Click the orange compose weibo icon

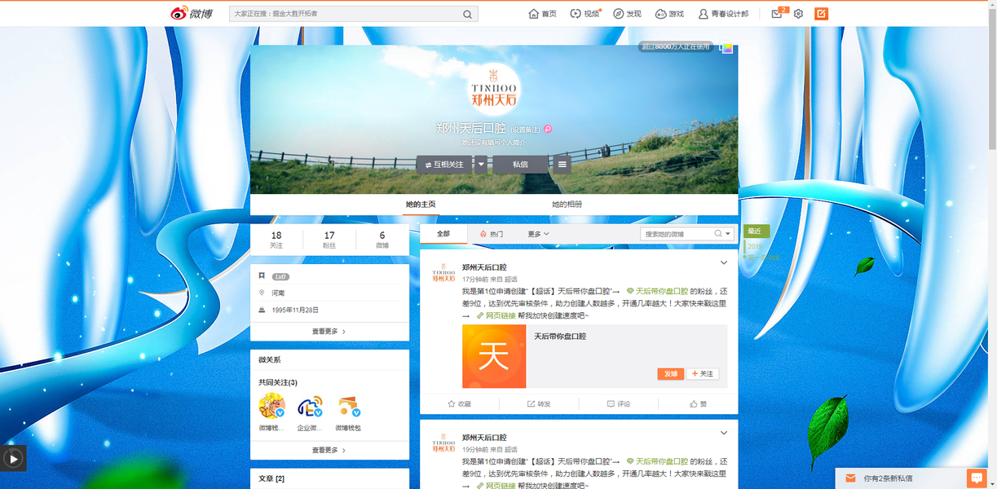click(x=822, y=14)
